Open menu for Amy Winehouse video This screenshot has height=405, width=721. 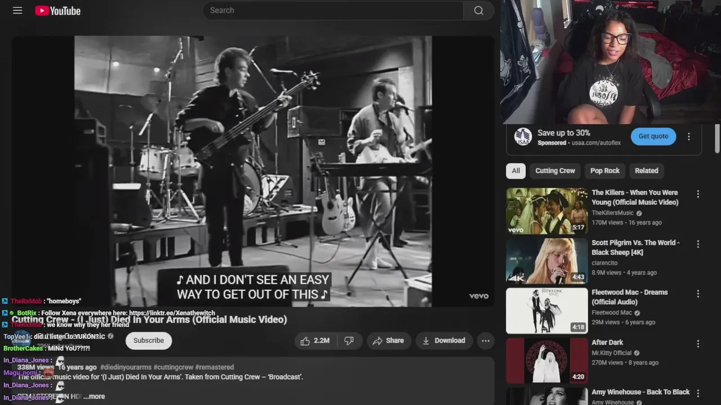(698, 393)
